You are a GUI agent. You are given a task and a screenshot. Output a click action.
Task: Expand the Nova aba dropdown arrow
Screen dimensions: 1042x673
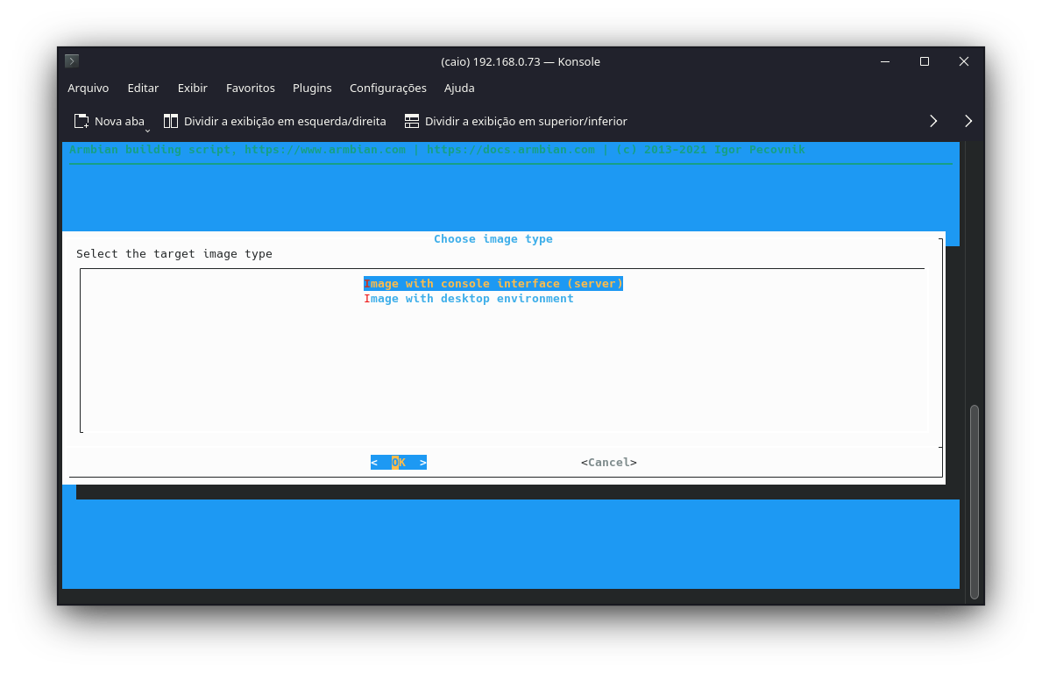[147, 131]
